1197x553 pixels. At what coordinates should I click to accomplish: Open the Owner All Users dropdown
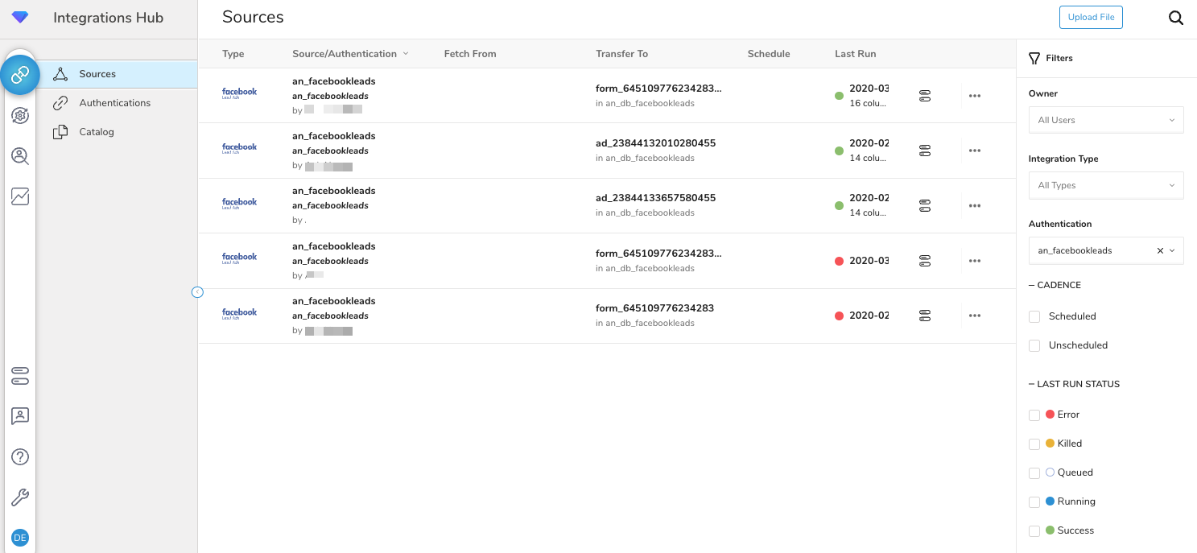(1105, 120)
